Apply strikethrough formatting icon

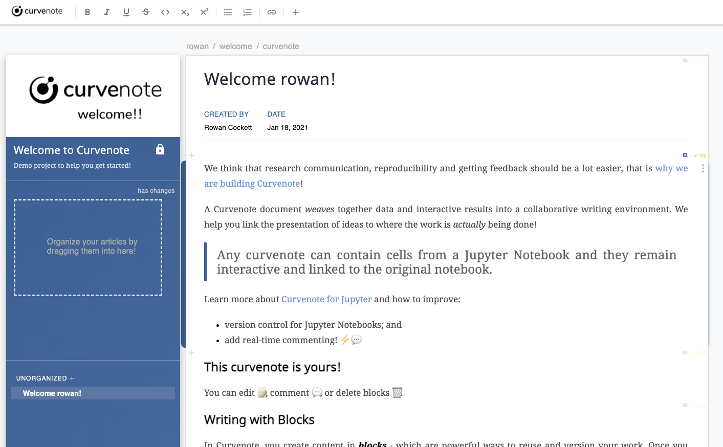pos(146,12)
